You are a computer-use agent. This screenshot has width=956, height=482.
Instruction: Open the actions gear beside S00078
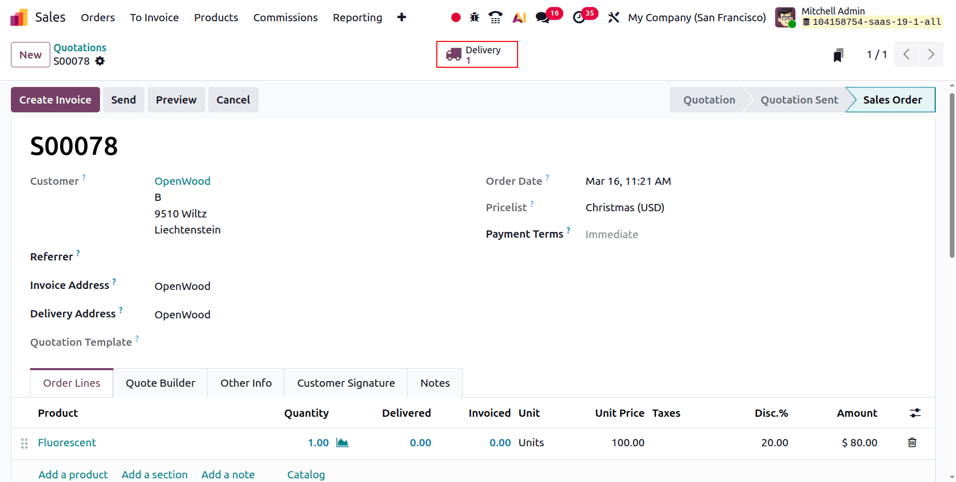click(99, 61)
